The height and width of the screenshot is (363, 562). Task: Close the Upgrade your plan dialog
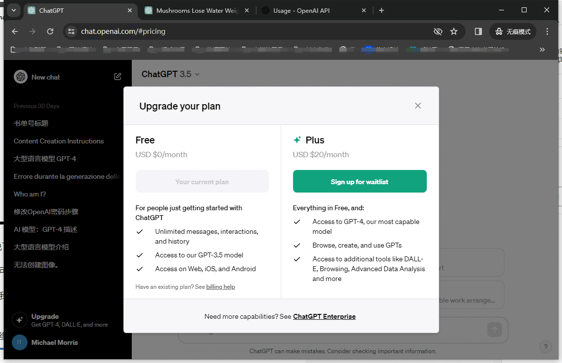[418, 106]
